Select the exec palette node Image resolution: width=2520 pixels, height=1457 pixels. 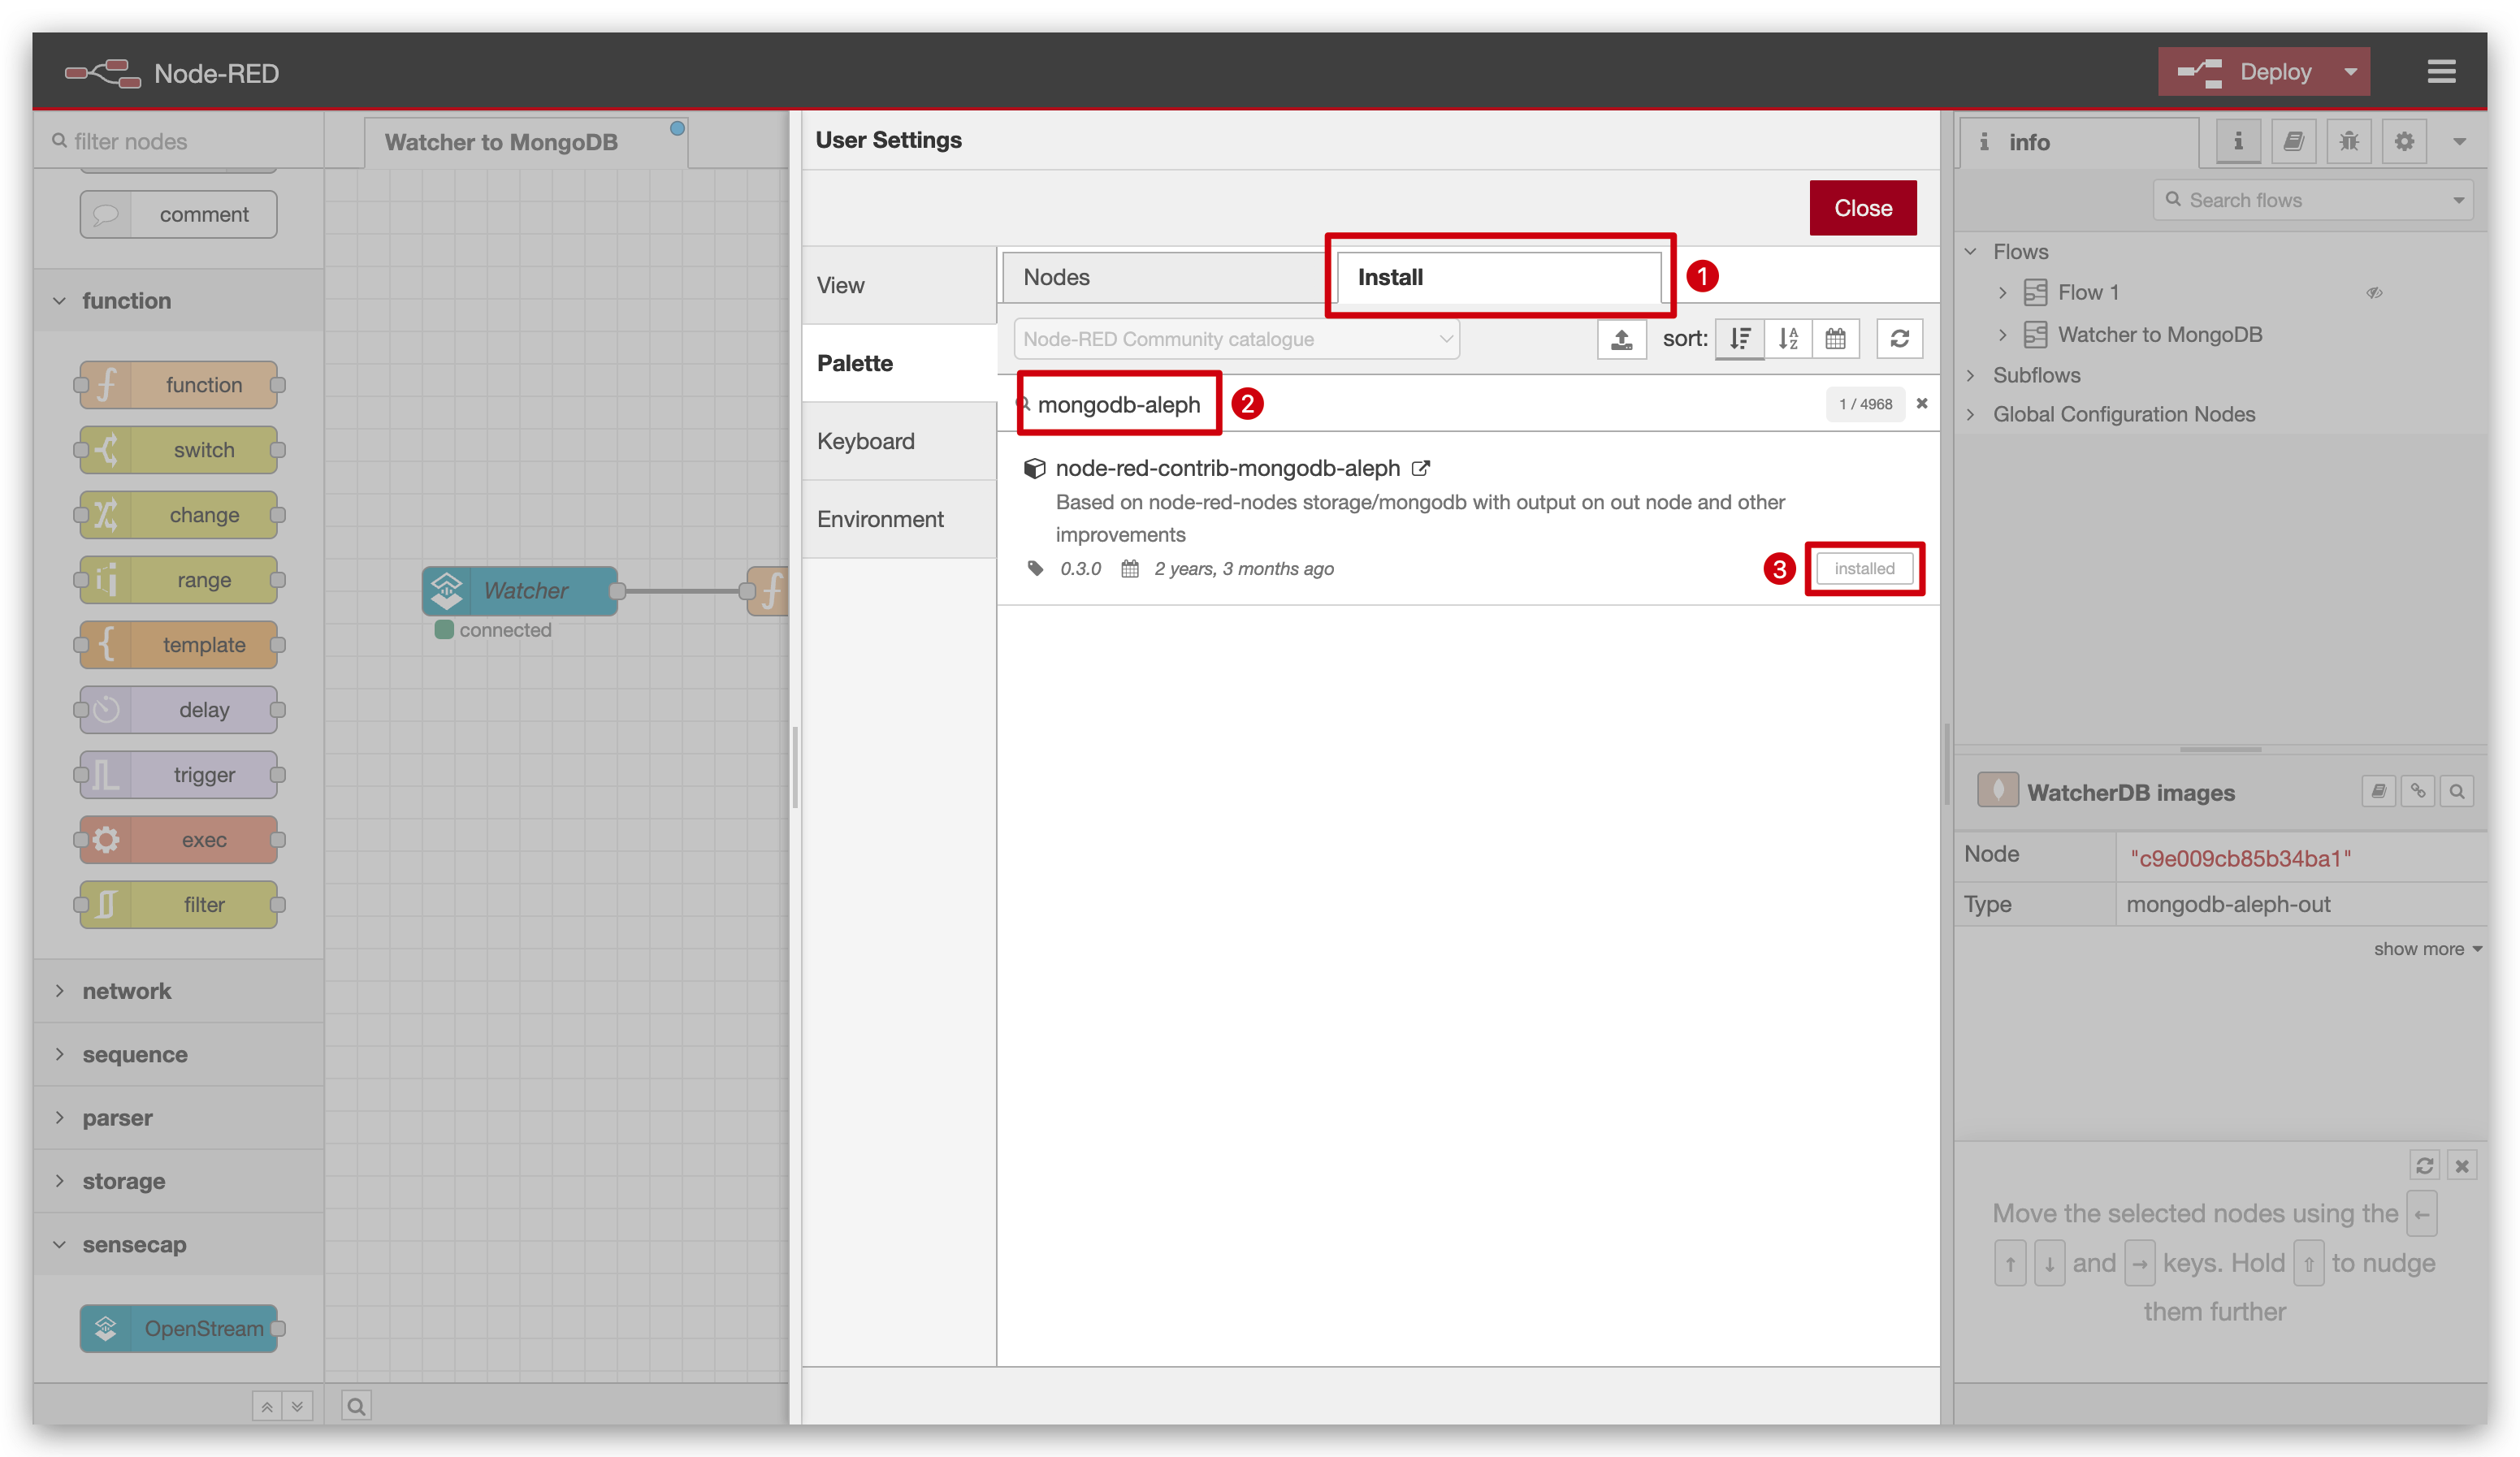180,840
